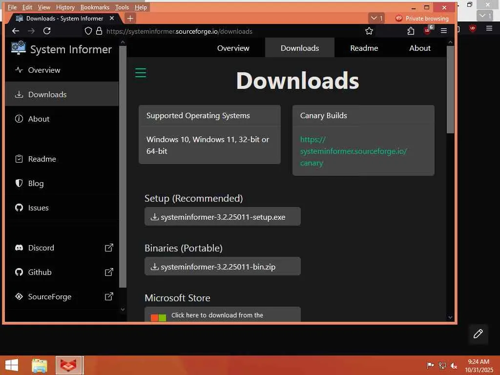The width and height of the screenshot is (500, 375).
Task: Open the Discord sidebar link
Action: click(x=62, y=248)
